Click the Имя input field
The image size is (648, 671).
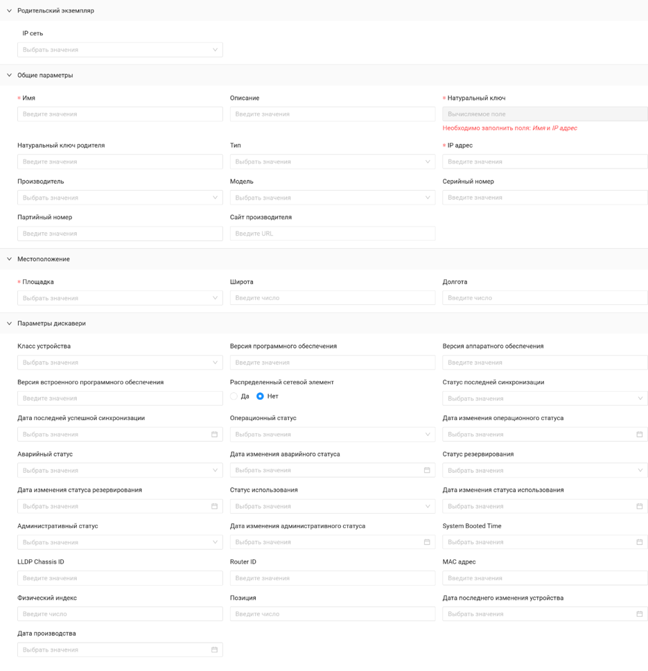(x=120, y=114)
